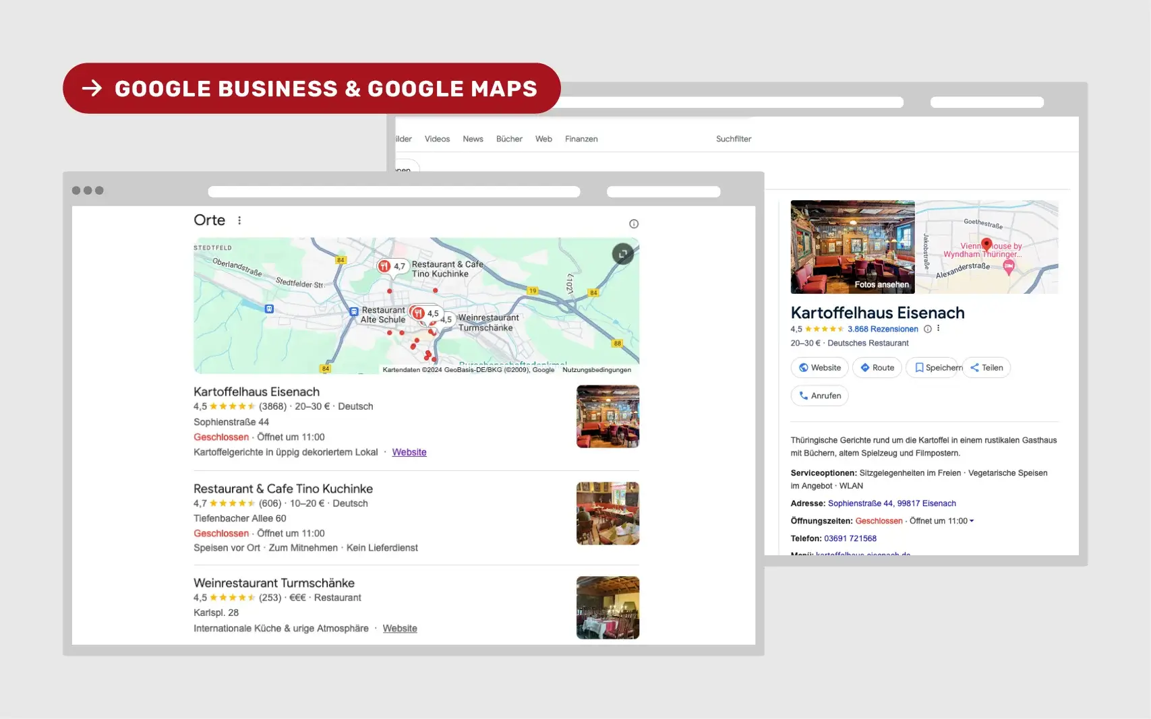Click Nutzungsbedingungen below the map
Image resolution: width=1151 pixels, height=719 pixels.
pyautogui.click(x=597, y=370)
